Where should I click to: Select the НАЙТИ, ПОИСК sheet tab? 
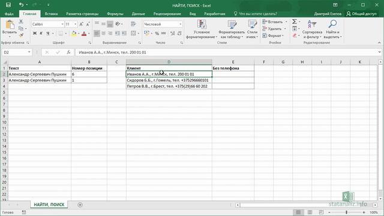coord(49,205)
